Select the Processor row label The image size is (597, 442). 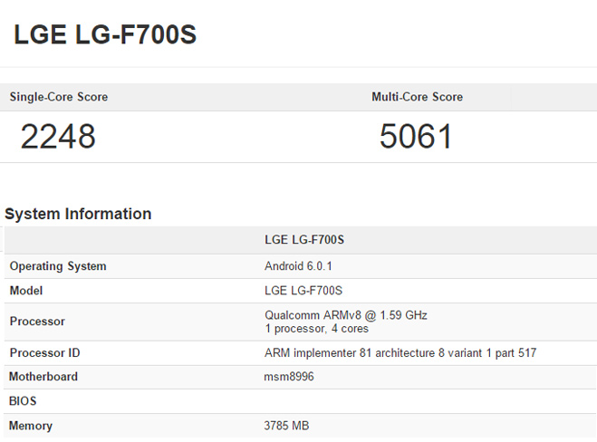(x=37, y=322)
